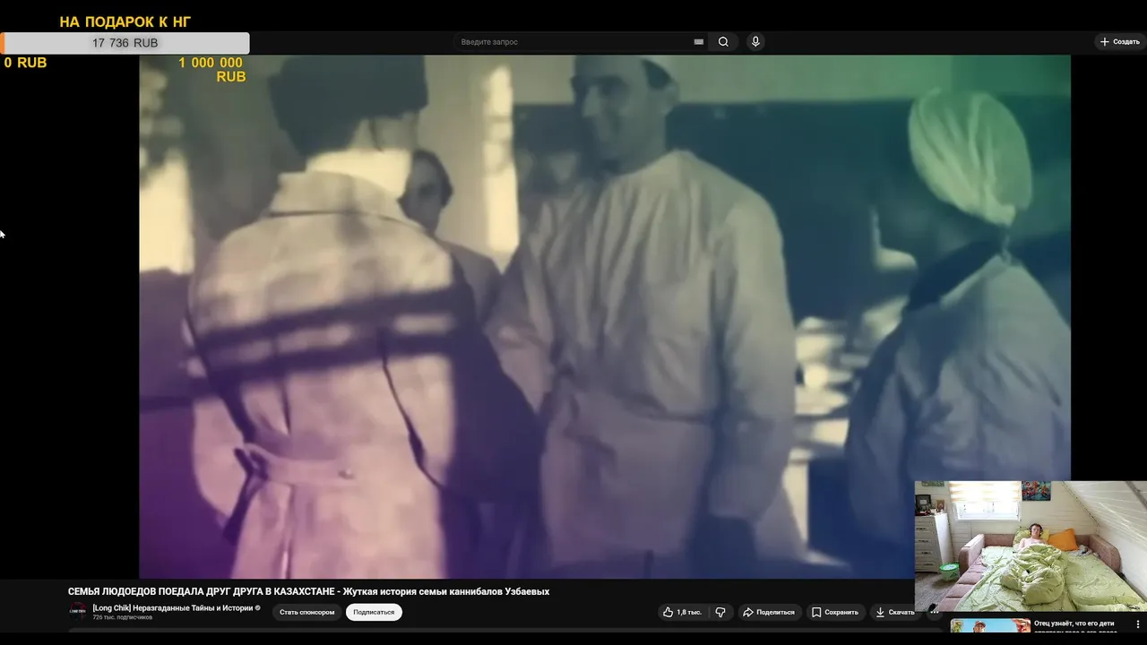Image resolution: width=1147 pixels, height=645 pixels.
Task: Like the video with thumbs-up 1,8 тыс.
Action: [x=682, y=613]
